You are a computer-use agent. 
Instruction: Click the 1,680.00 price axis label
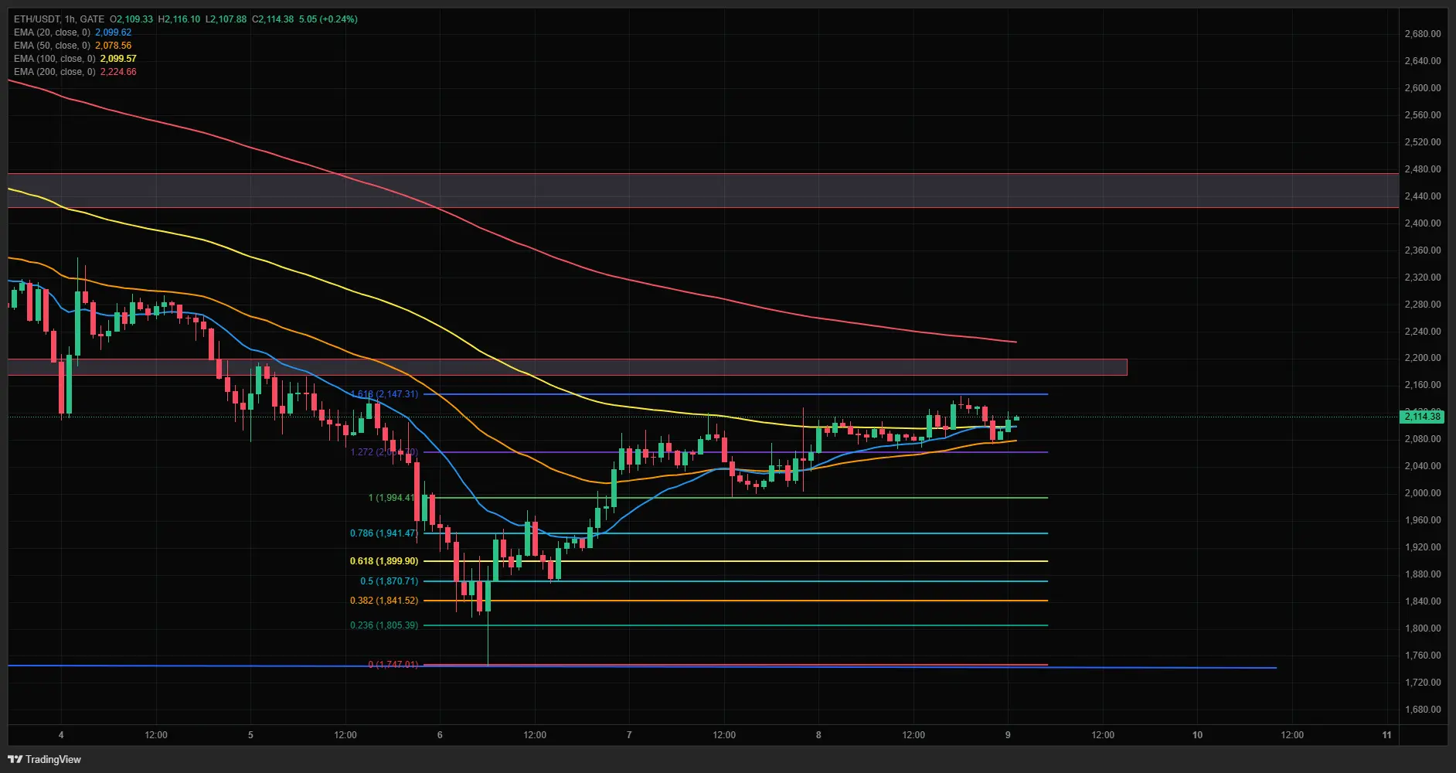tap(1422, 710)
